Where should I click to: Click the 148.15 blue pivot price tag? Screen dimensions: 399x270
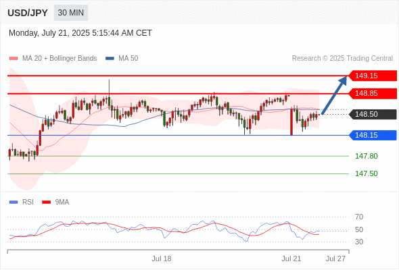coord(373,135)
